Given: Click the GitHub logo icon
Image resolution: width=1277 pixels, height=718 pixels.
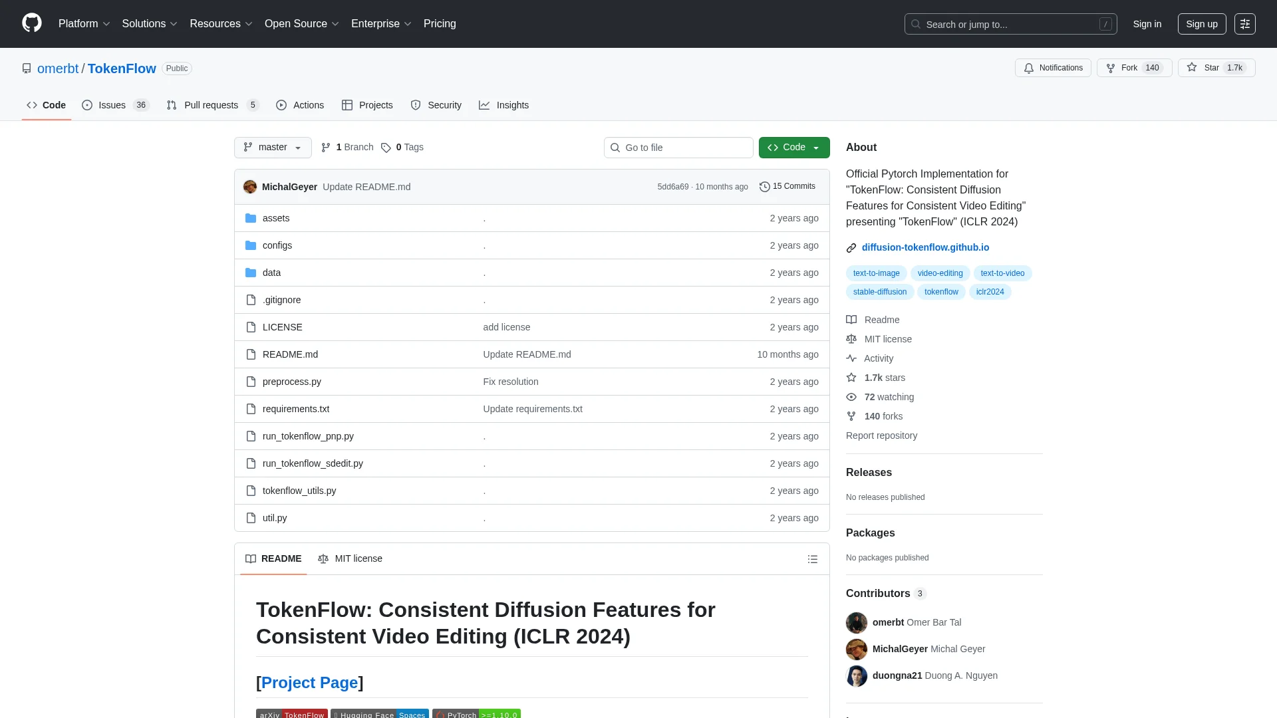Looking at the screenshot, I should click(31, 23).
